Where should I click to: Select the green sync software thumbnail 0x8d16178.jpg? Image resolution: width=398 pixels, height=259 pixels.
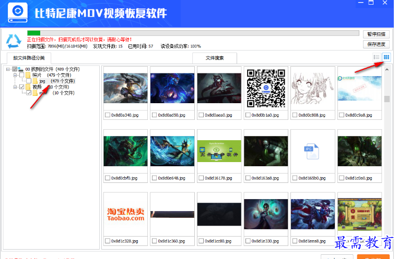pyautogui.click(x=219, y=151)
